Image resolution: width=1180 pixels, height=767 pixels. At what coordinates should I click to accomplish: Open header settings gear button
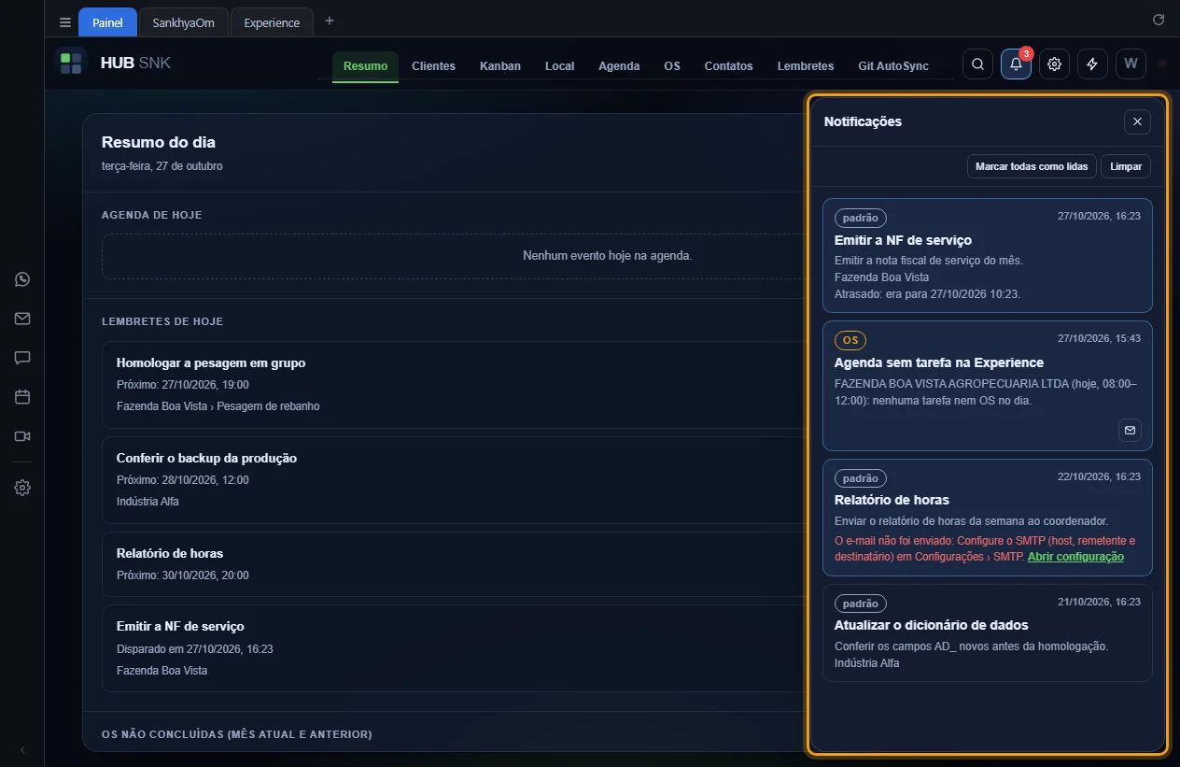click(1054, 64)
